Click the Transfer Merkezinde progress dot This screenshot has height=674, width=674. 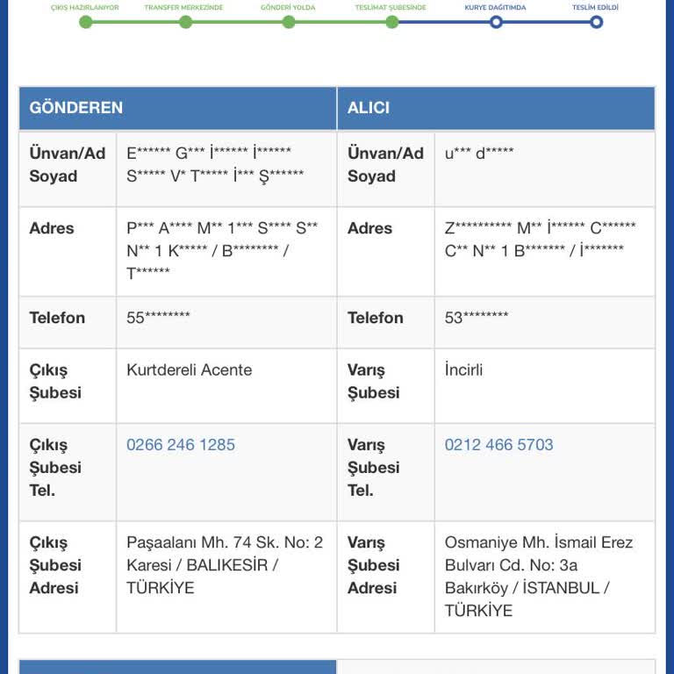click(x=186, y=22)
